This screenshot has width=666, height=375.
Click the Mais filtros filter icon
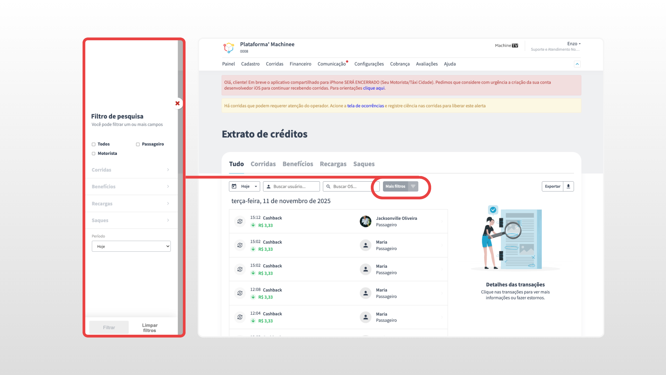[413, 186]
